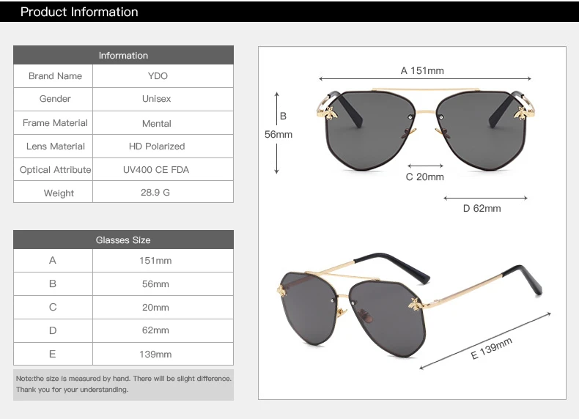Select the 'Gender' label cell
Screen dimensions: 579x419
(x=55, y=99)
